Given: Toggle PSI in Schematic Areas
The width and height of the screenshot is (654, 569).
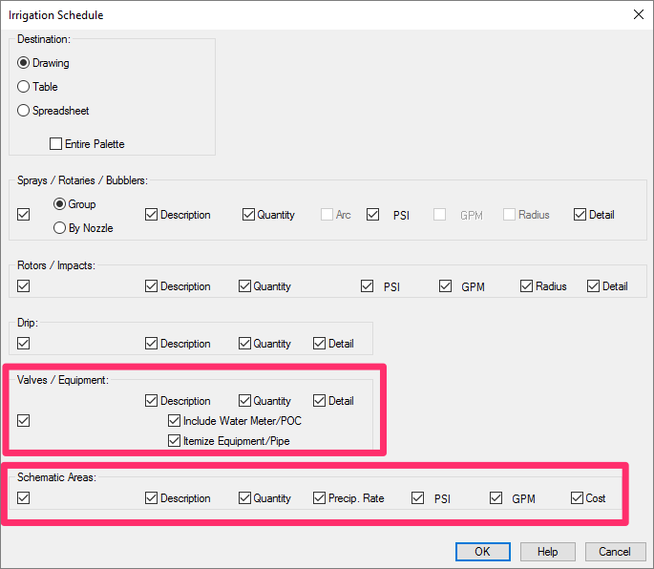Looking at the screenshot, I should (x=417, y=497).
